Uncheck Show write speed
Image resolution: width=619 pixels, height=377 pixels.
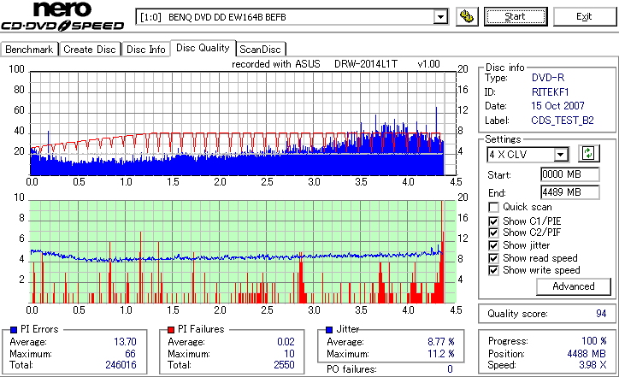493,270
